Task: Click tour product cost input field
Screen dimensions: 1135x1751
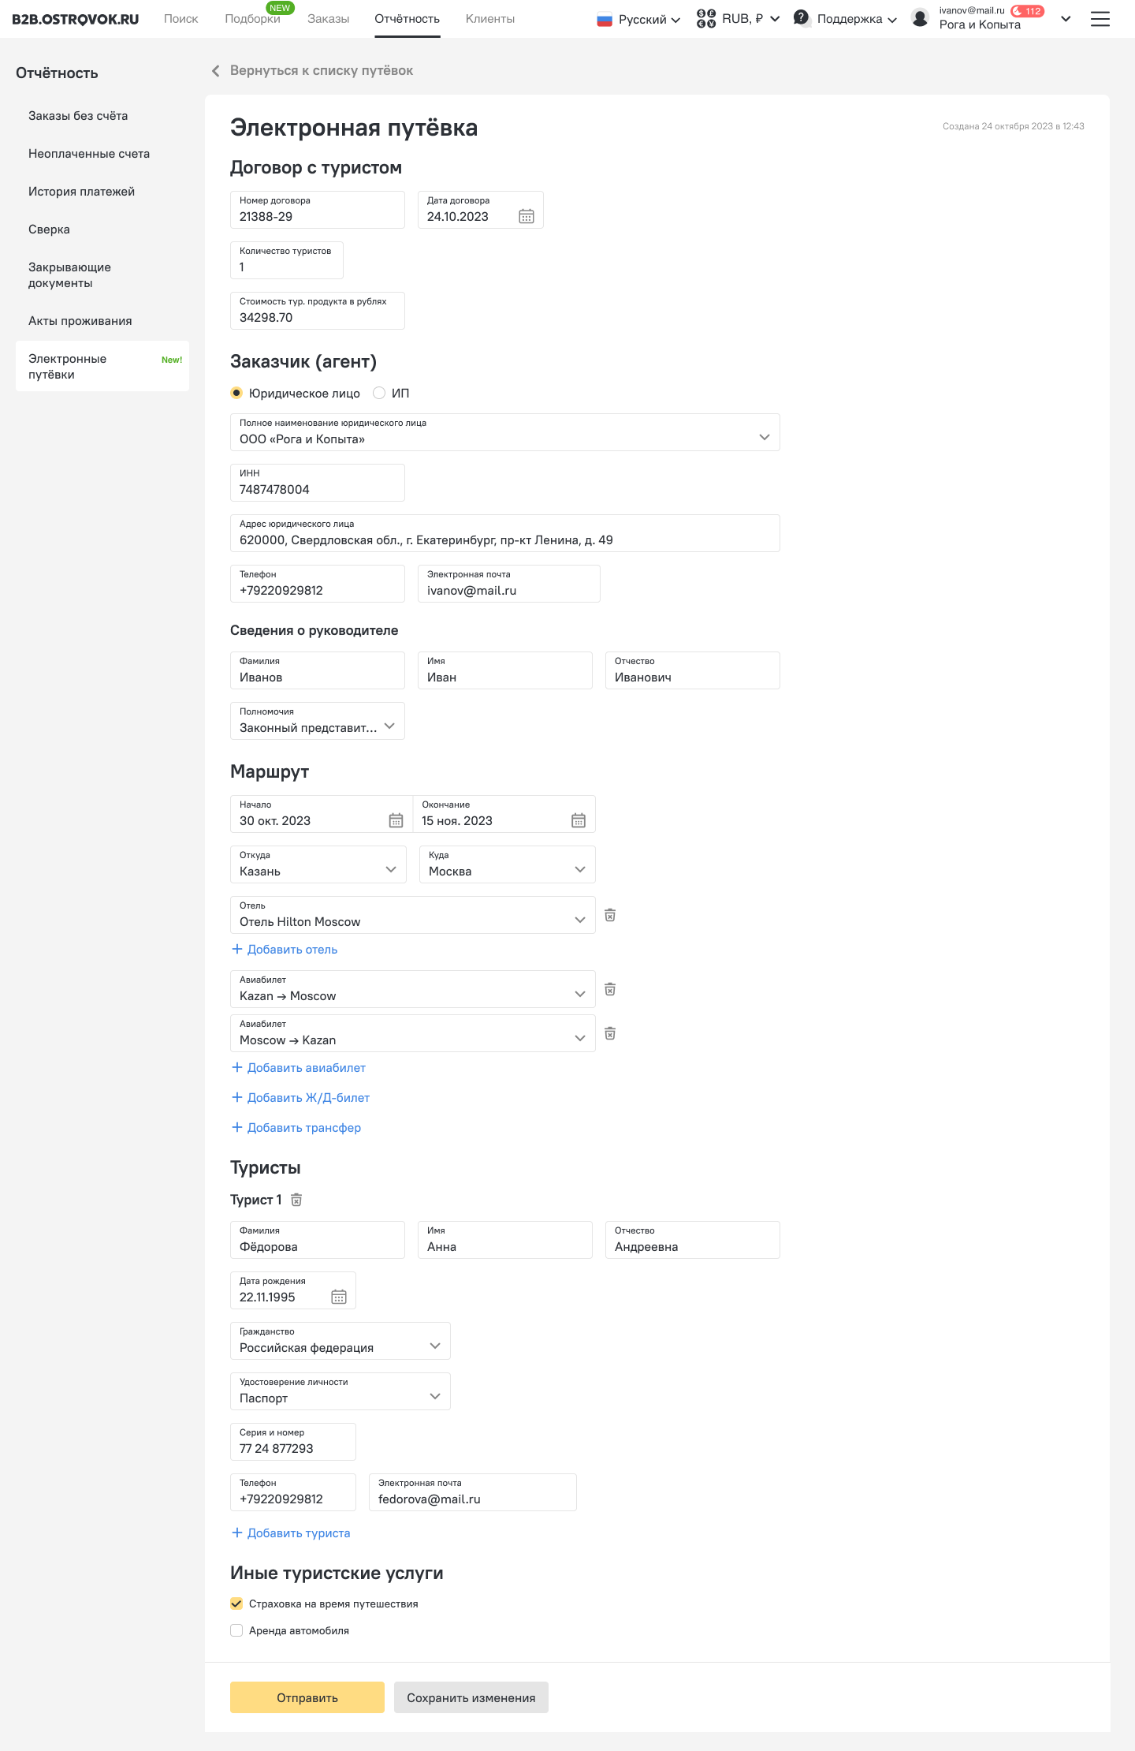Action: [318, 311]
